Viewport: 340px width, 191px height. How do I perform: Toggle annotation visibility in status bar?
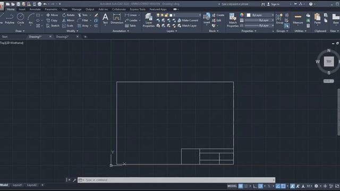(x=292, y=186)
